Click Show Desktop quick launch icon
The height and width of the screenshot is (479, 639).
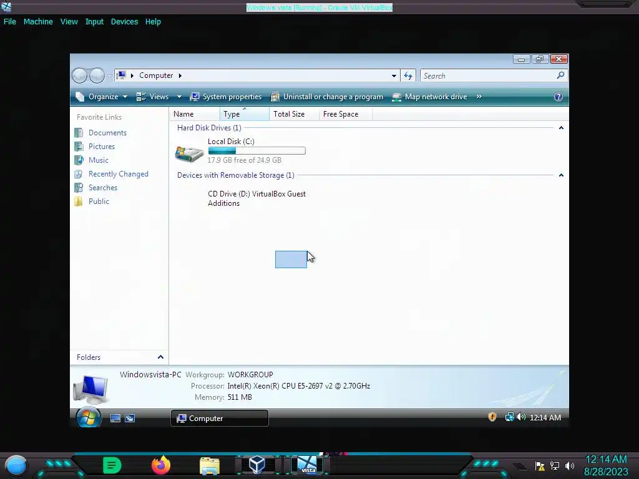tap(115, 419)
